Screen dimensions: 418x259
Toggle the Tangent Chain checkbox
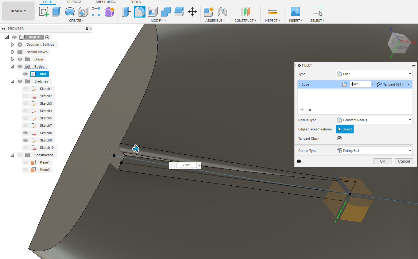[339, 138]
